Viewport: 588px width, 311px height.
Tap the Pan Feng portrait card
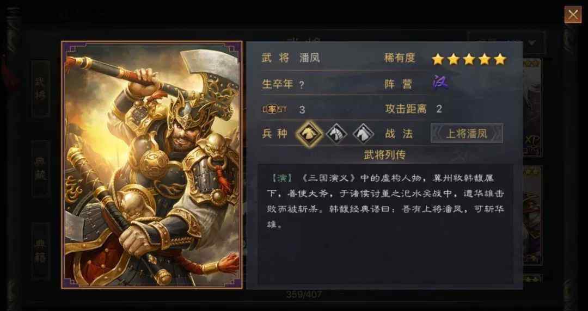coord(152,165)
